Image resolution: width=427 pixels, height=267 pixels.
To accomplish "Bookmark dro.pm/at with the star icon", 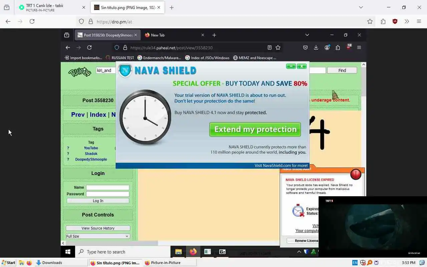I will tap(370, 21).
